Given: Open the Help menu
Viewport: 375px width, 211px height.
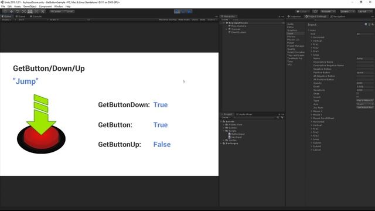Looking at the screenshot, I should pyautogui.click(x=68, y=6).
